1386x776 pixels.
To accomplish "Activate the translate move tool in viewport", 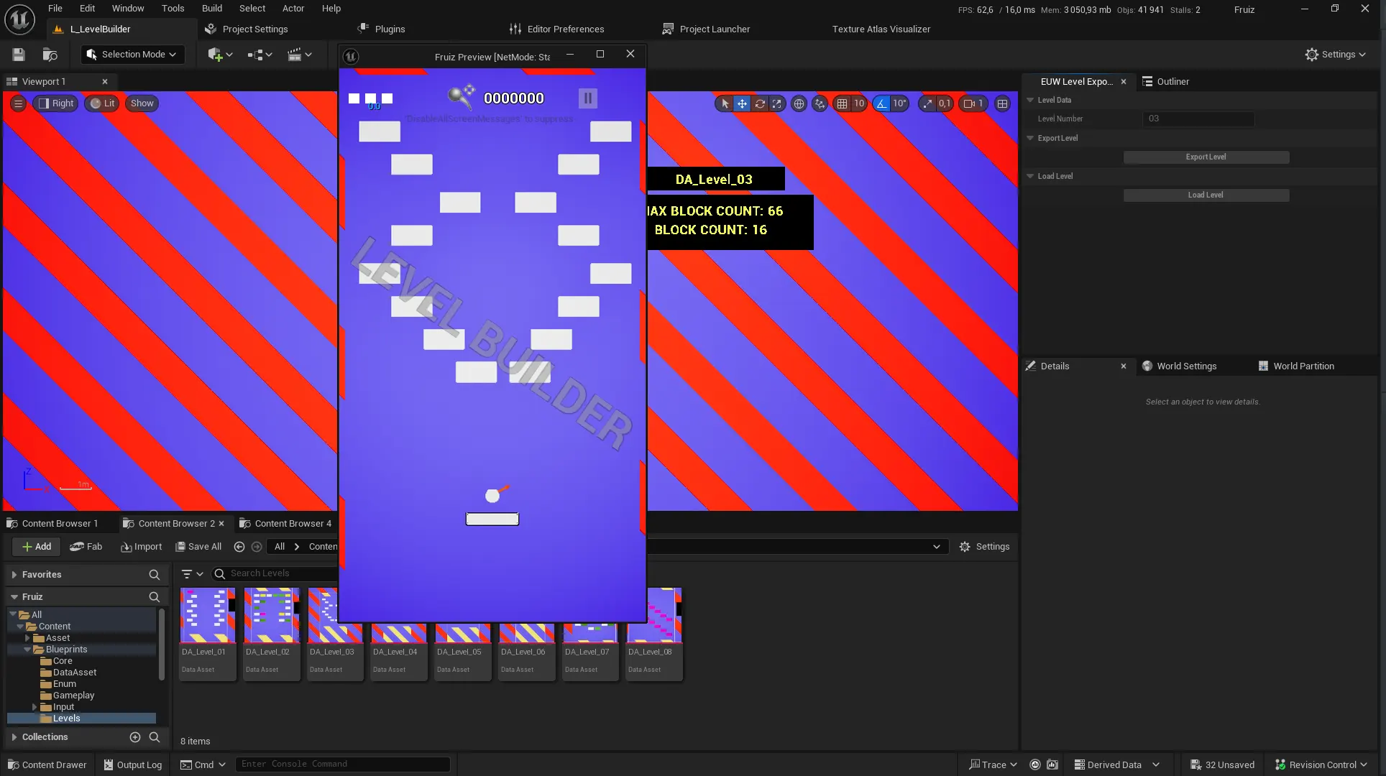I will coord(742,103).
